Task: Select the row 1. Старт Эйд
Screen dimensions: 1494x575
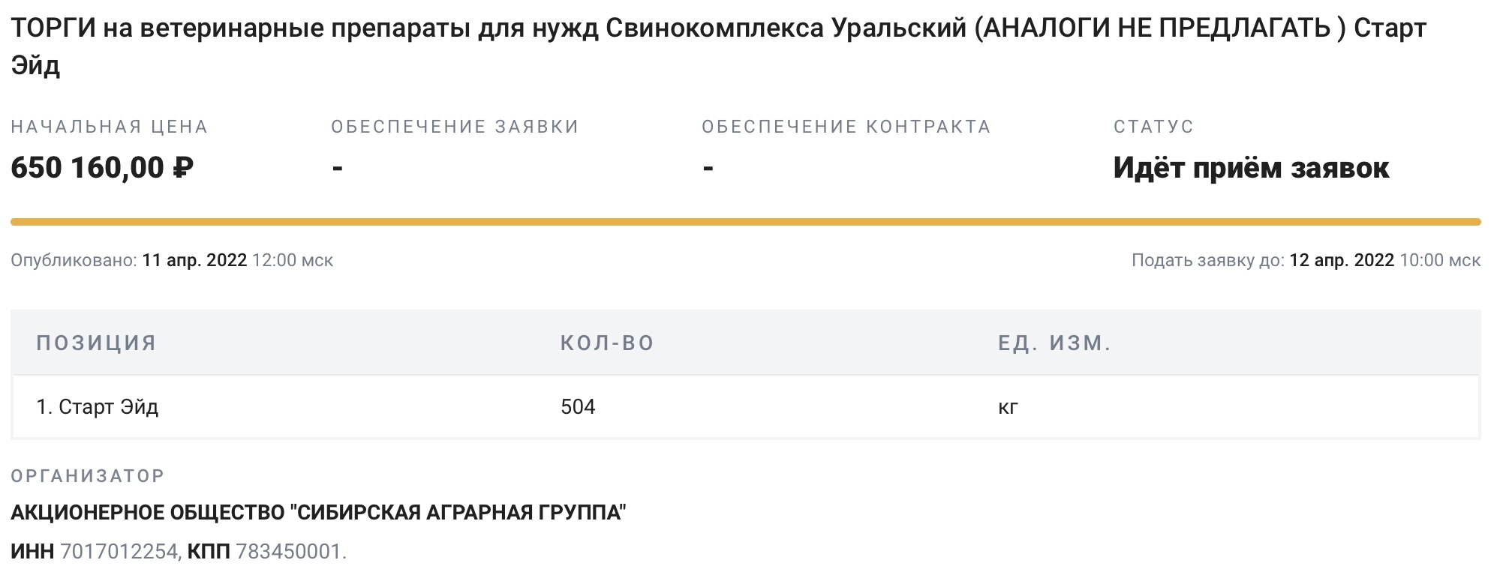Action: pyautogui.click(x=745, y=407)
